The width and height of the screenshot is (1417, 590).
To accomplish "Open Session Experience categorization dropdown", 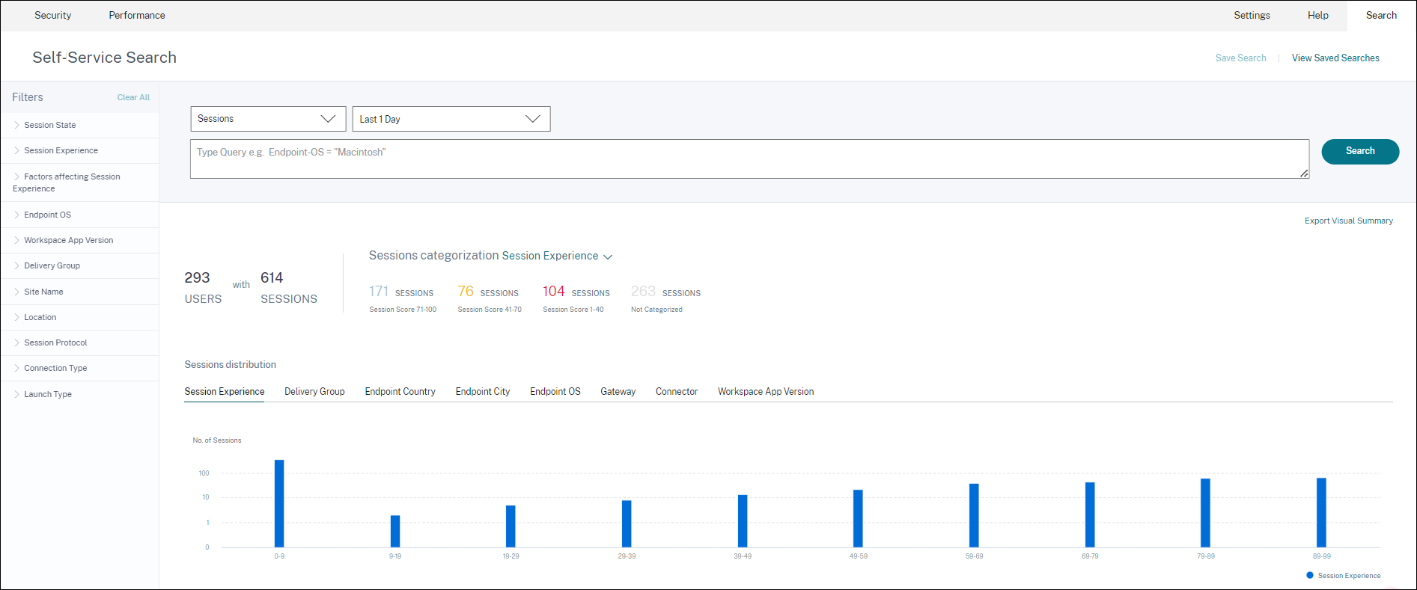I will click(557, 256).
